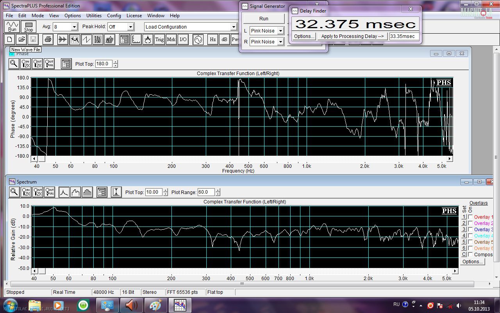
Task: Decrease Spectrum Plot Top stepper value
Action: (166, 194)
